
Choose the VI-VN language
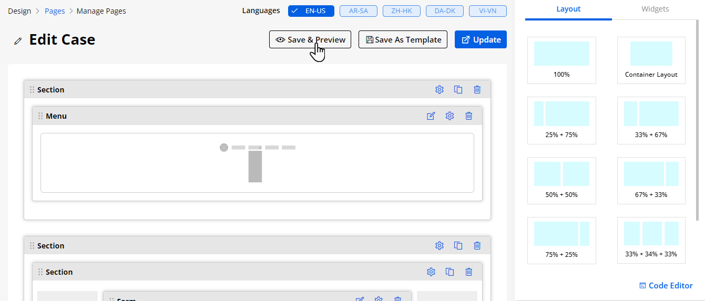[488, 11]
